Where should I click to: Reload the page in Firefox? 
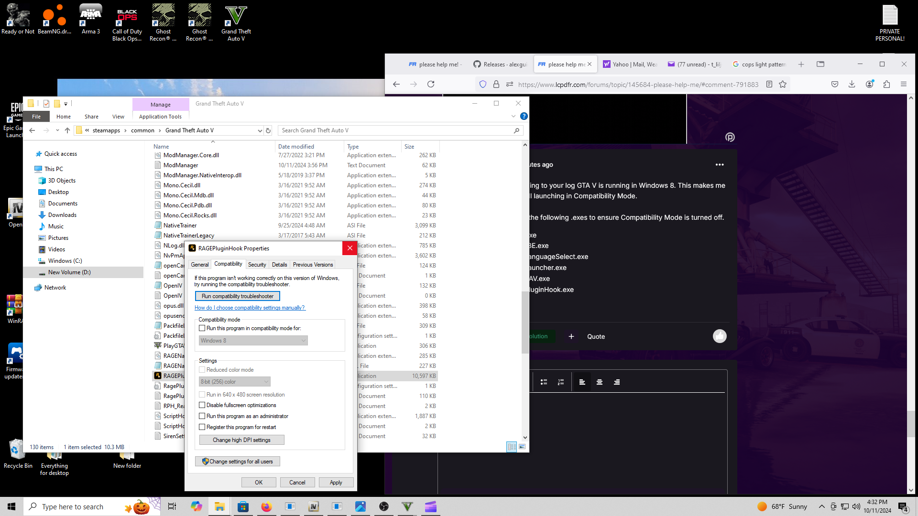431,84
